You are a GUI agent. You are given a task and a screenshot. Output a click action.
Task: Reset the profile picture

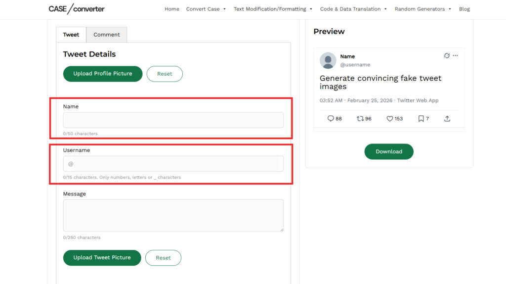165,74
